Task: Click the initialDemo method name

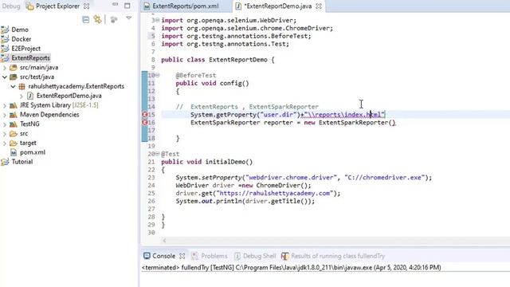Action: [225, 162]
